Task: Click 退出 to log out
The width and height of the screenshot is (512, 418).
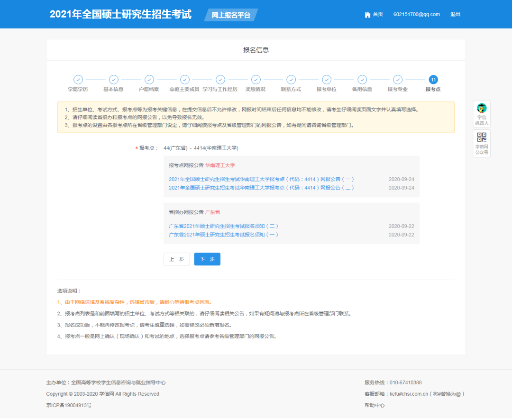Action: [455, 14]
